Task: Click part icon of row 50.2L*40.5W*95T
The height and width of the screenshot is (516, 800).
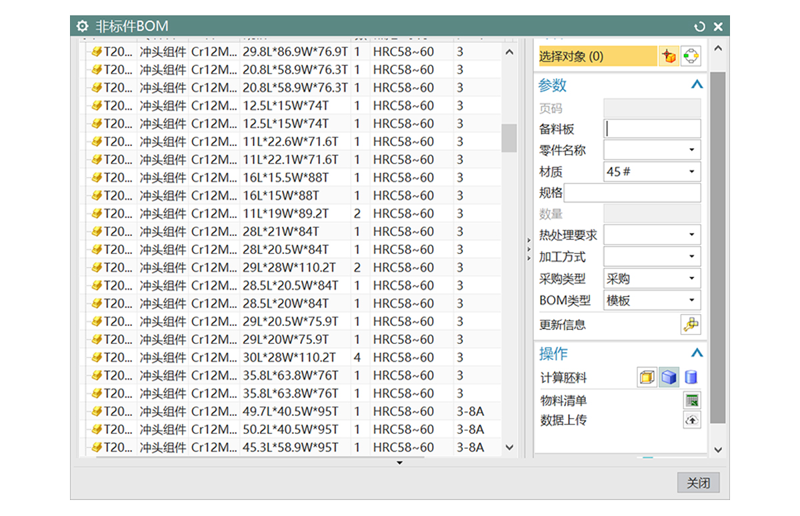Action: pyautogui.click(x=97, y=429)
